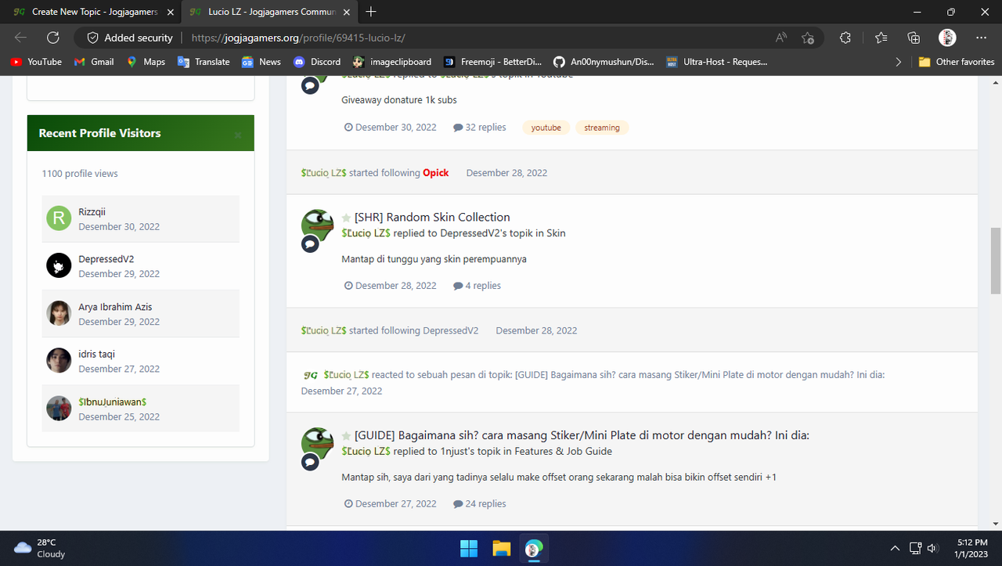Click the address bar URL
Viewport: 1002px width, 566px height.
tap(298, 38)
